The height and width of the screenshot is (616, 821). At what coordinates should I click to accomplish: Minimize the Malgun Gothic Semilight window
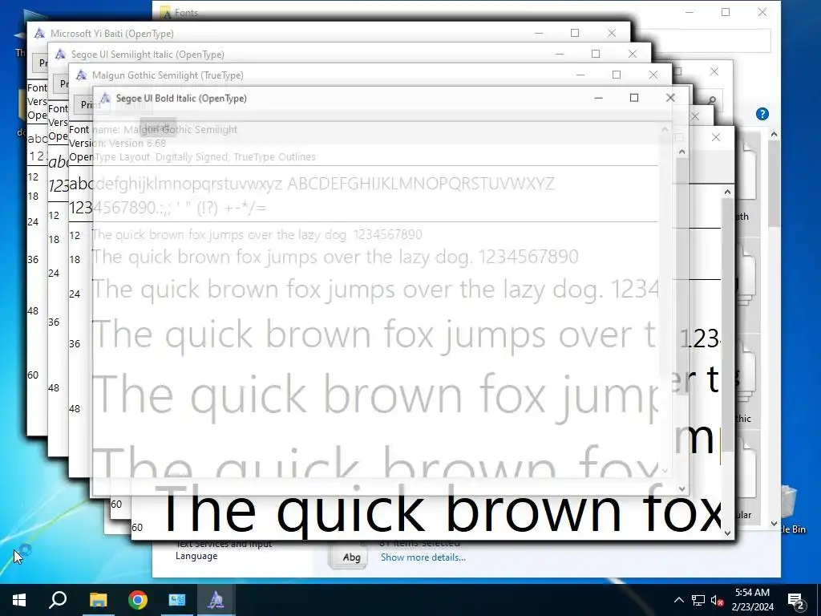(x=580, y=75)
